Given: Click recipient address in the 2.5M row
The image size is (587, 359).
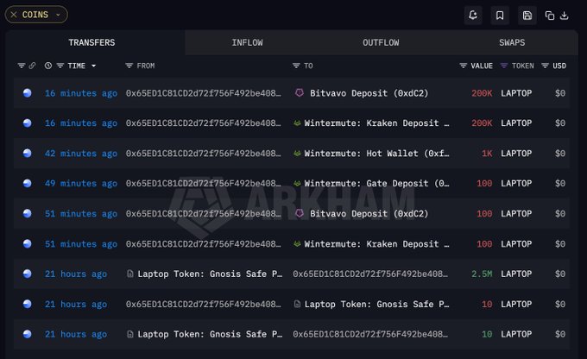Looking at the screenshot, I should (x=370, y=274).
